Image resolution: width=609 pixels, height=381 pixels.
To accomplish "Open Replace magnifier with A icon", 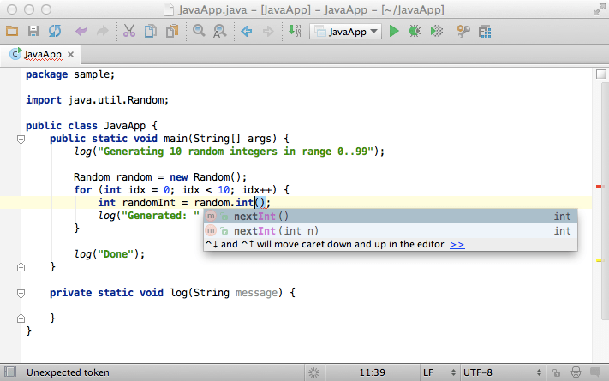I will pos(220,31).
